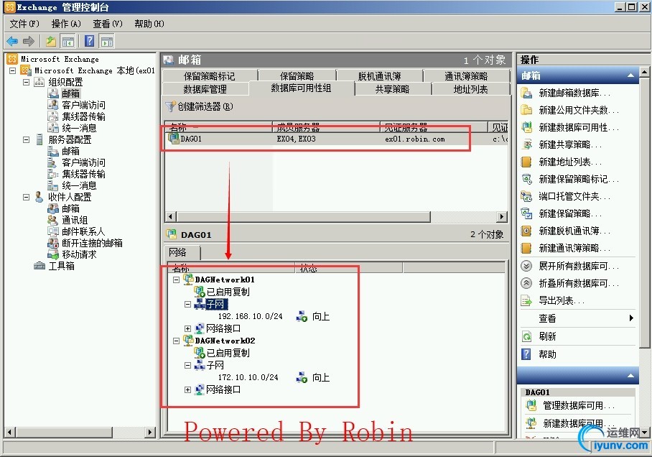Collapse the DAGNetwork02 node
The image size is (652, 457).
tap(177, 341)
